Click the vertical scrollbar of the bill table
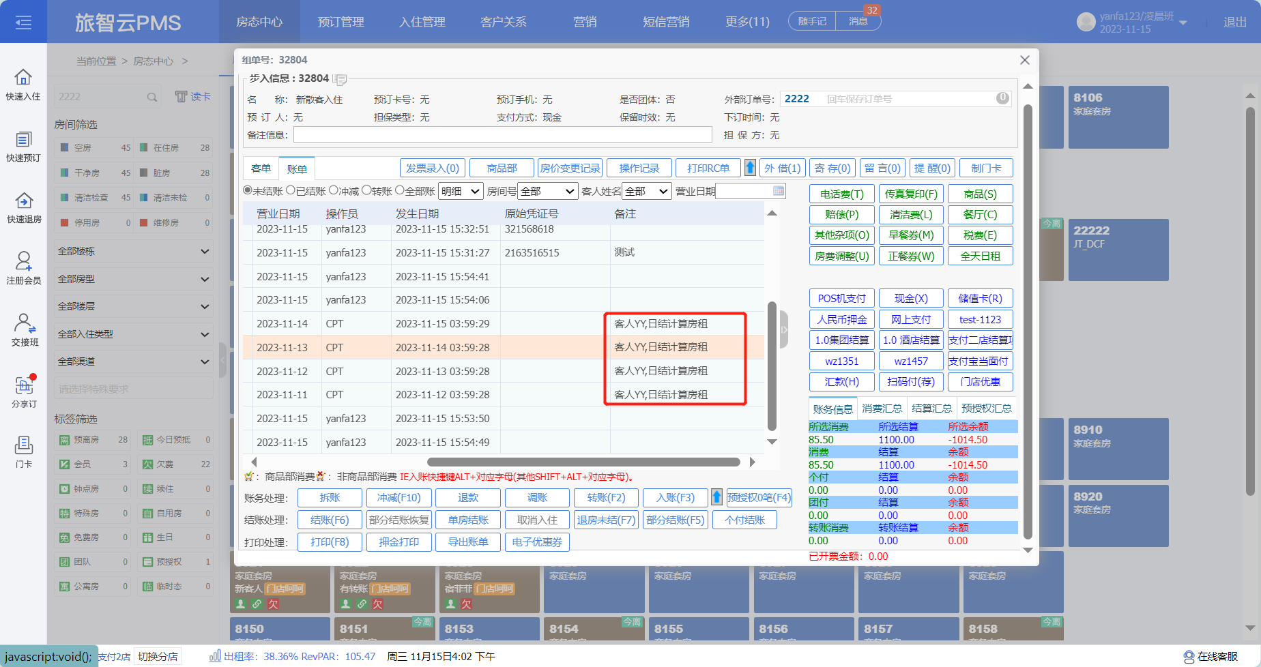The height and width of the screenshot is (667, 1261). coord(772,366)
